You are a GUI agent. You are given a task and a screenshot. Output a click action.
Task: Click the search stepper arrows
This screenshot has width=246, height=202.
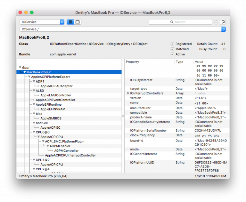click(216, 22)
